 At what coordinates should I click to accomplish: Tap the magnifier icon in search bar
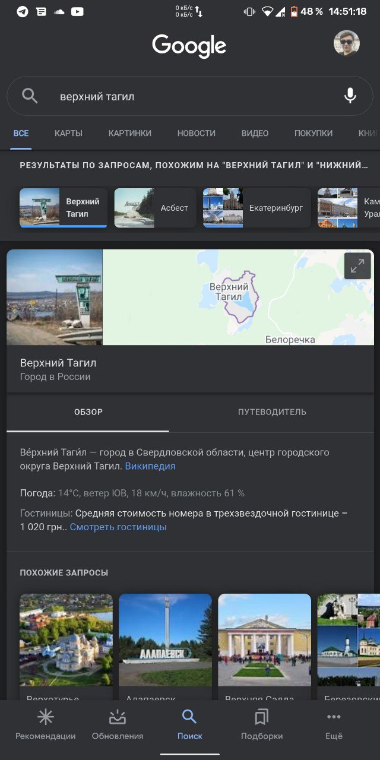click(x=30, y=96)
